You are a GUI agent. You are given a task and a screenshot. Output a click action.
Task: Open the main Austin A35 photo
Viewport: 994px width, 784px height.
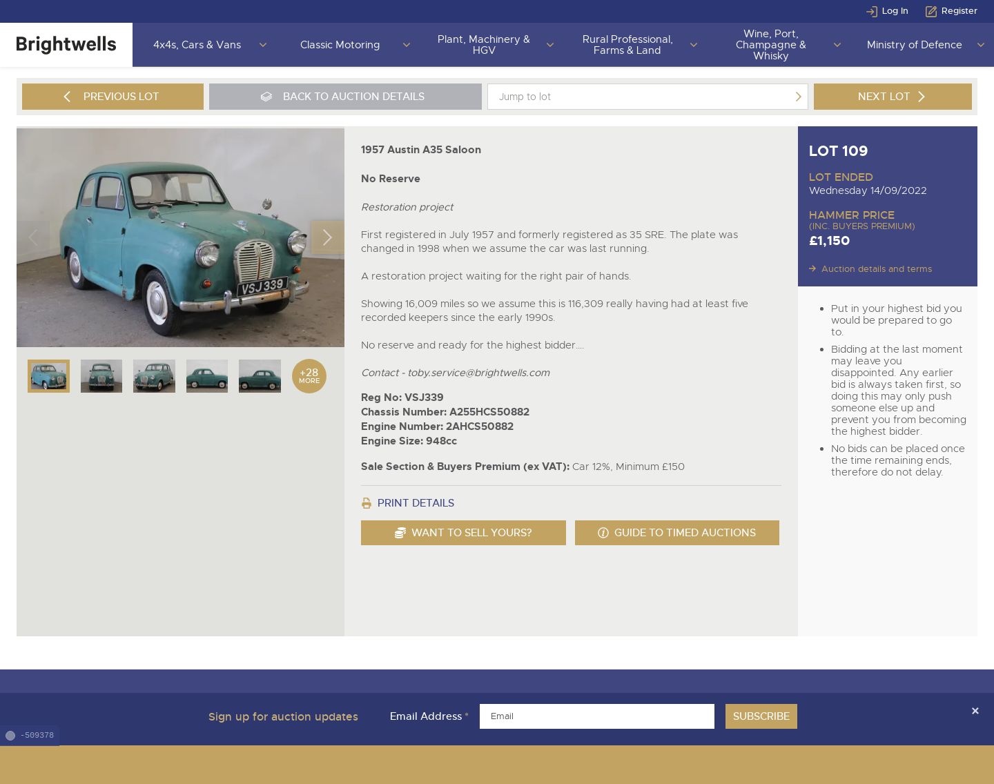(x=180, y=237)
